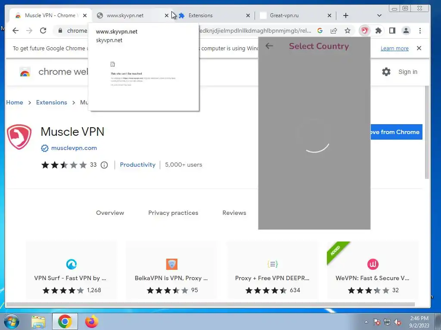The height and width of the screenshot is (330, 441).
Task: Expand the tab search chevron
Action: [379, 15]
